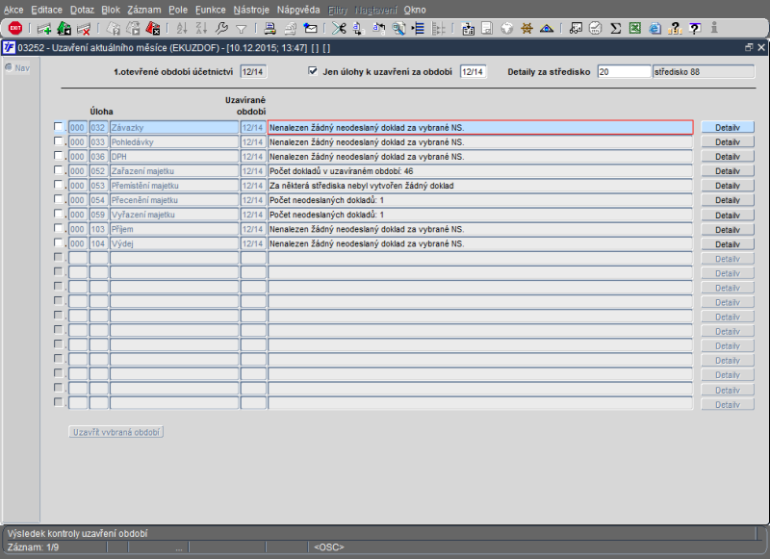Screen dimensions: 770x559
Task: Click the green Excel export icon
Action: point(635,29)
